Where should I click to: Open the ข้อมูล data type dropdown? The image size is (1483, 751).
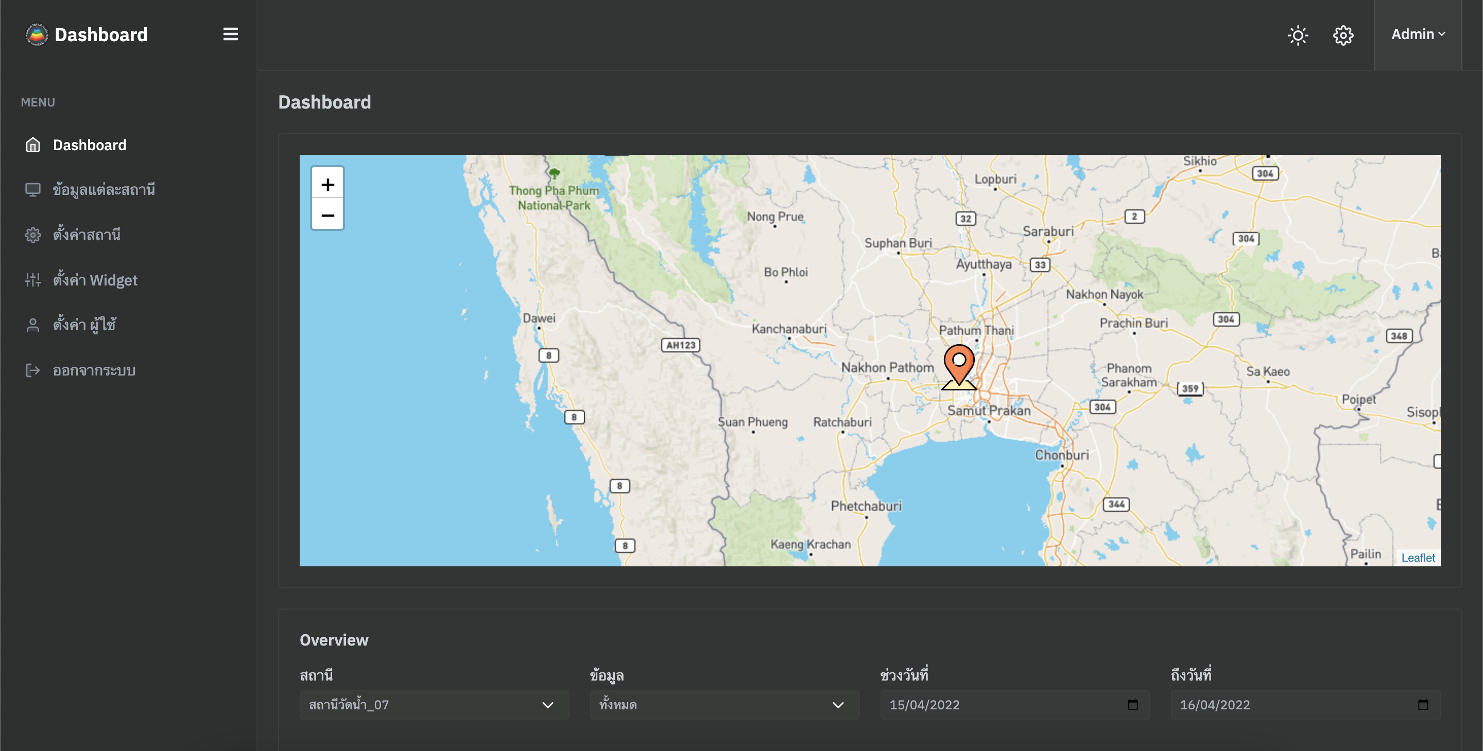click(x=724, y=705)
